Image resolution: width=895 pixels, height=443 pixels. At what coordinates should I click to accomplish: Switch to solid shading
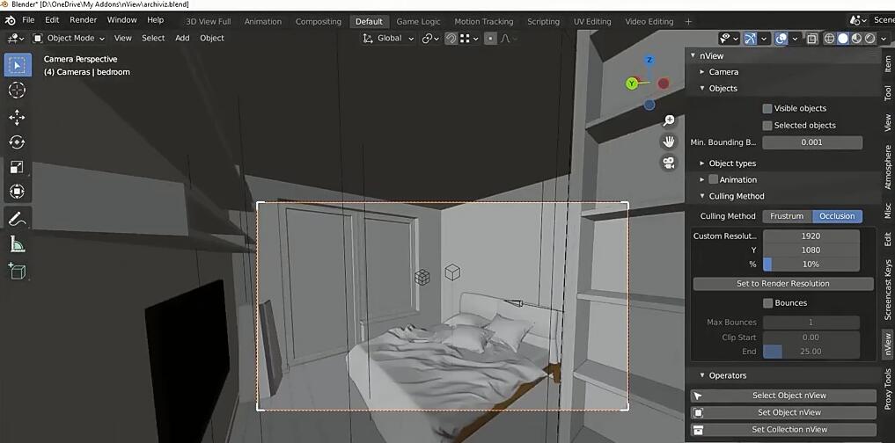[842, 38]
